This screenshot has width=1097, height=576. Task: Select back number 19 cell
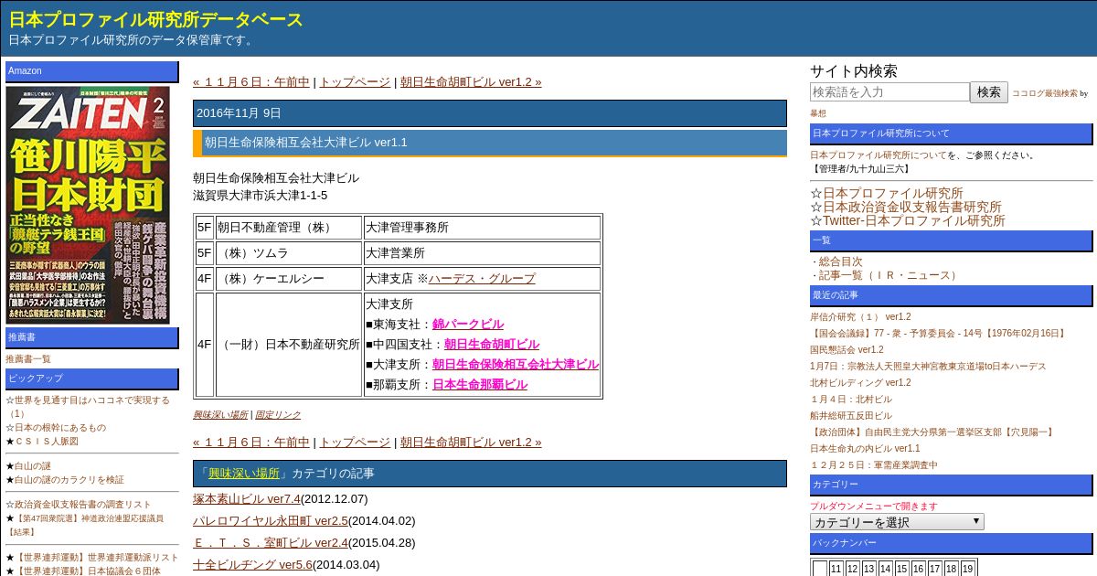[968, 569]
